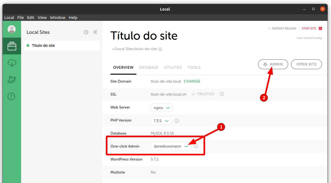The width and height of the screenshot is (331, 183).
Task: Open the Local Sites sidebar icon
Action: coord(12,46)
